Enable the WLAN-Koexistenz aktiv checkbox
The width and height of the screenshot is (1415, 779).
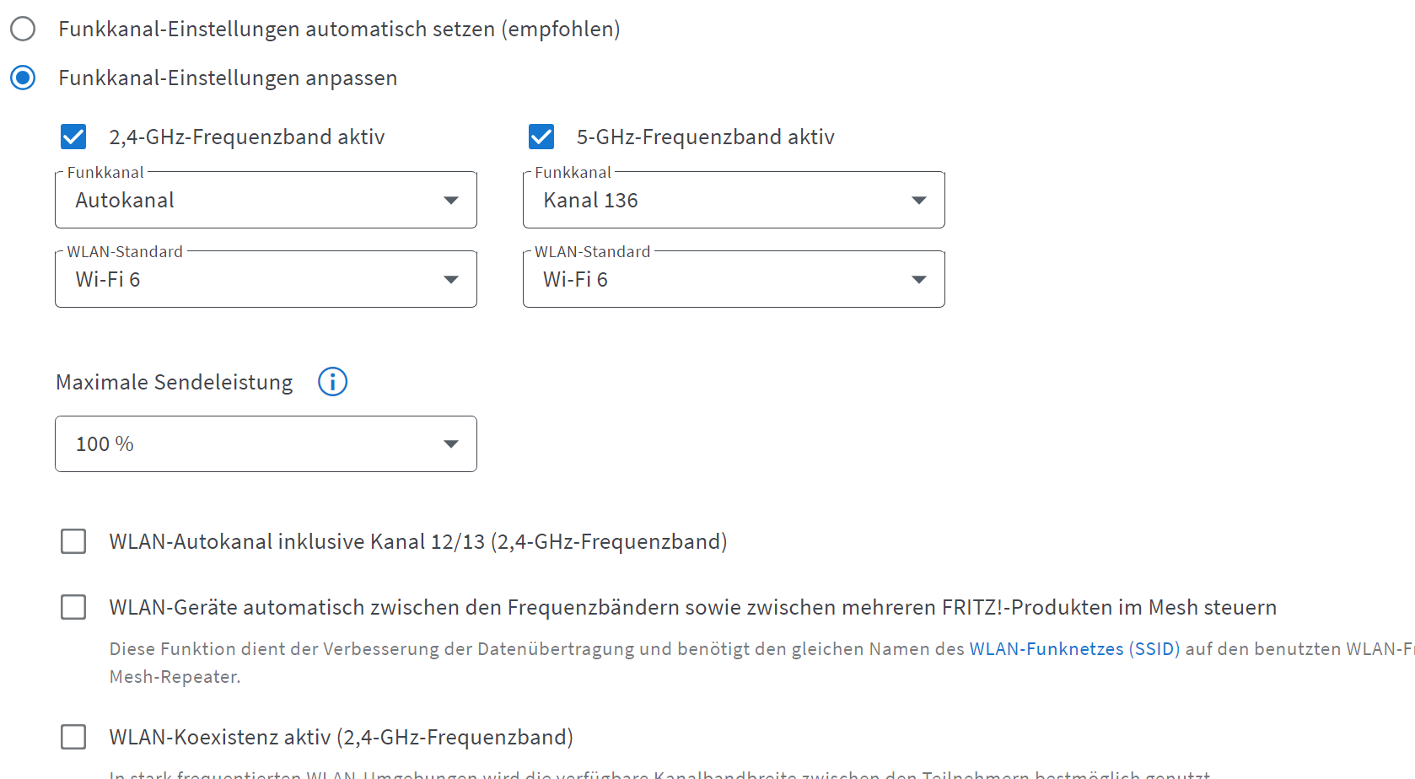(73, 737)
